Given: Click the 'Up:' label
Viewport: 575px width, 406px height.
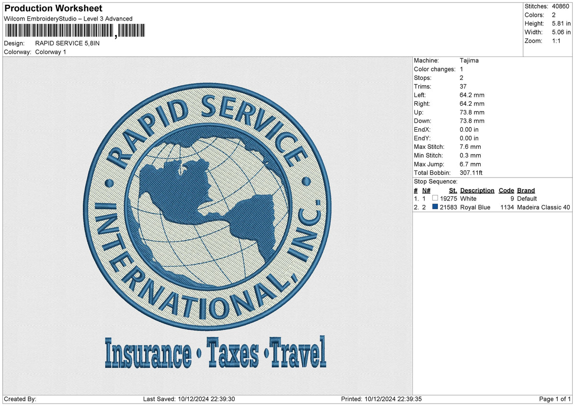Looking at the screenshot, I should pos(419,112).
